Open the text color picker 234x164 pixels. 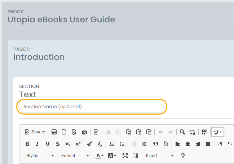pyautogui.click(x=100, y=156)
